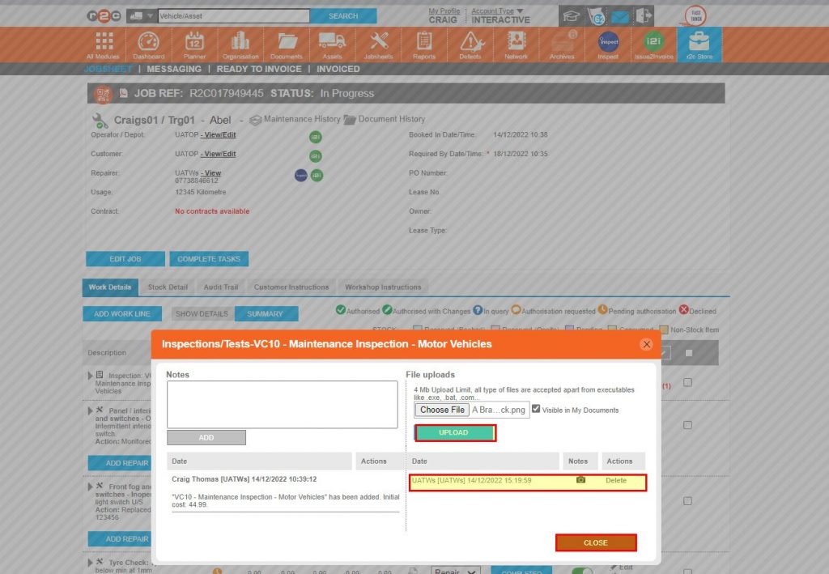The width and height of the screenshot is (829, 574).
Task: Open the Repair dropdown at the bottom
Action: [x=454, y=570]
